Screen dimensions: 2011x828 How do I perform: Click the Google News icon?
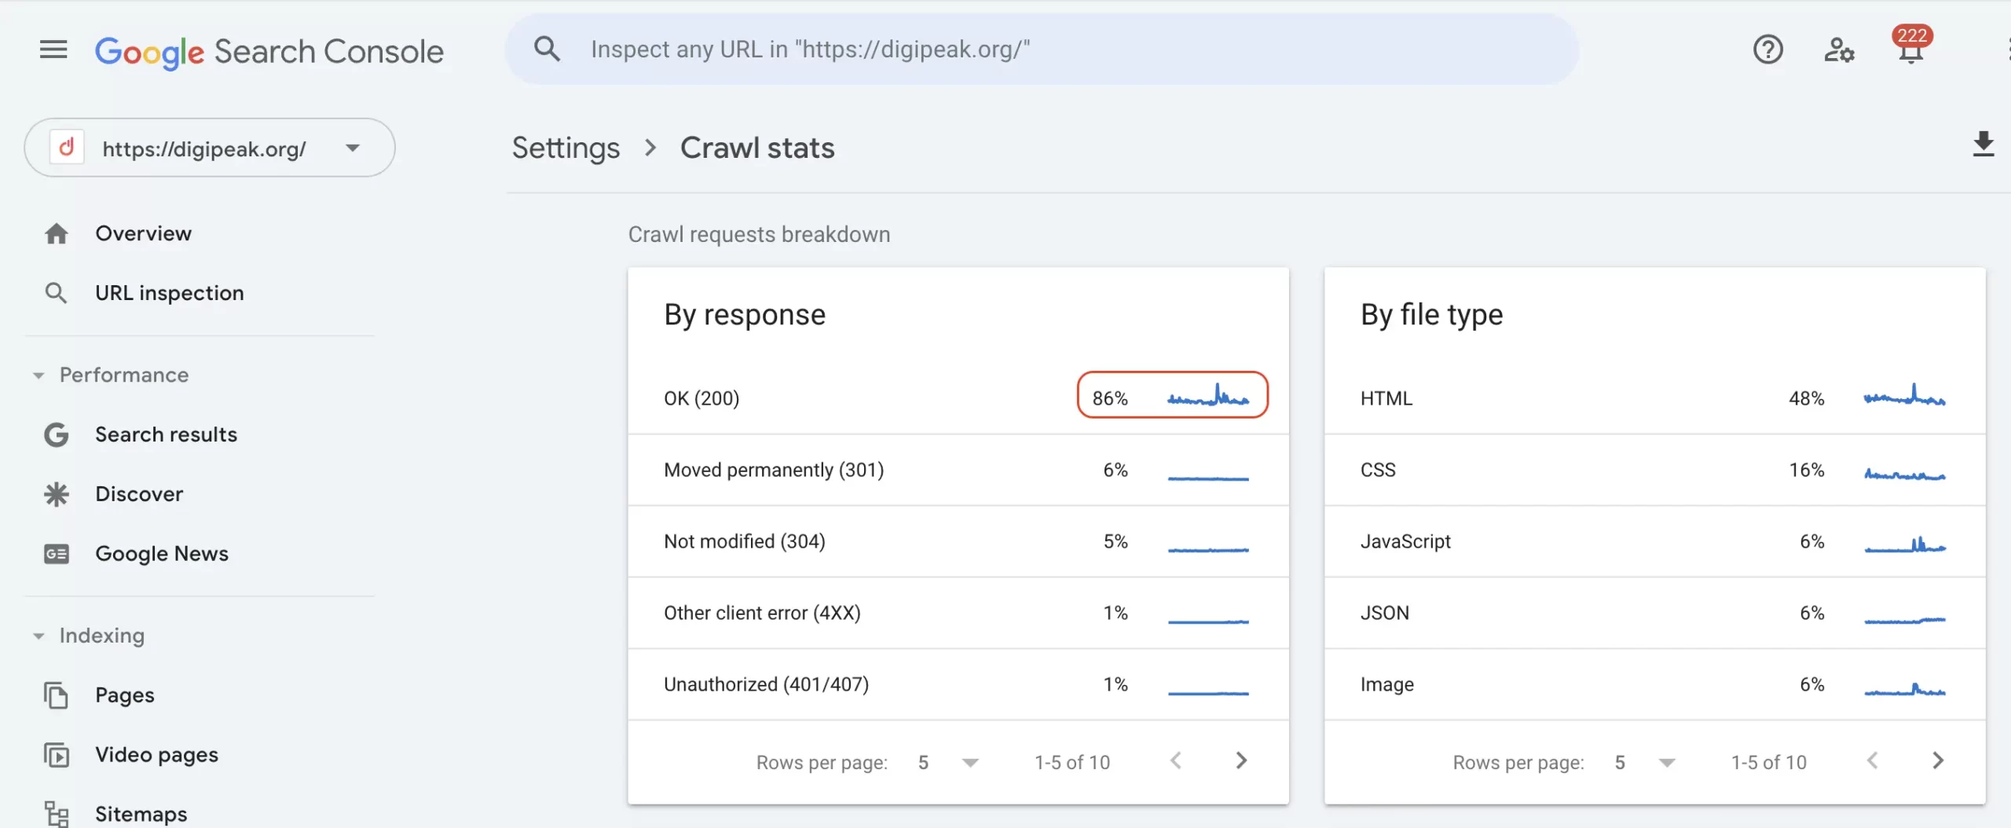[x=56, y=554]
